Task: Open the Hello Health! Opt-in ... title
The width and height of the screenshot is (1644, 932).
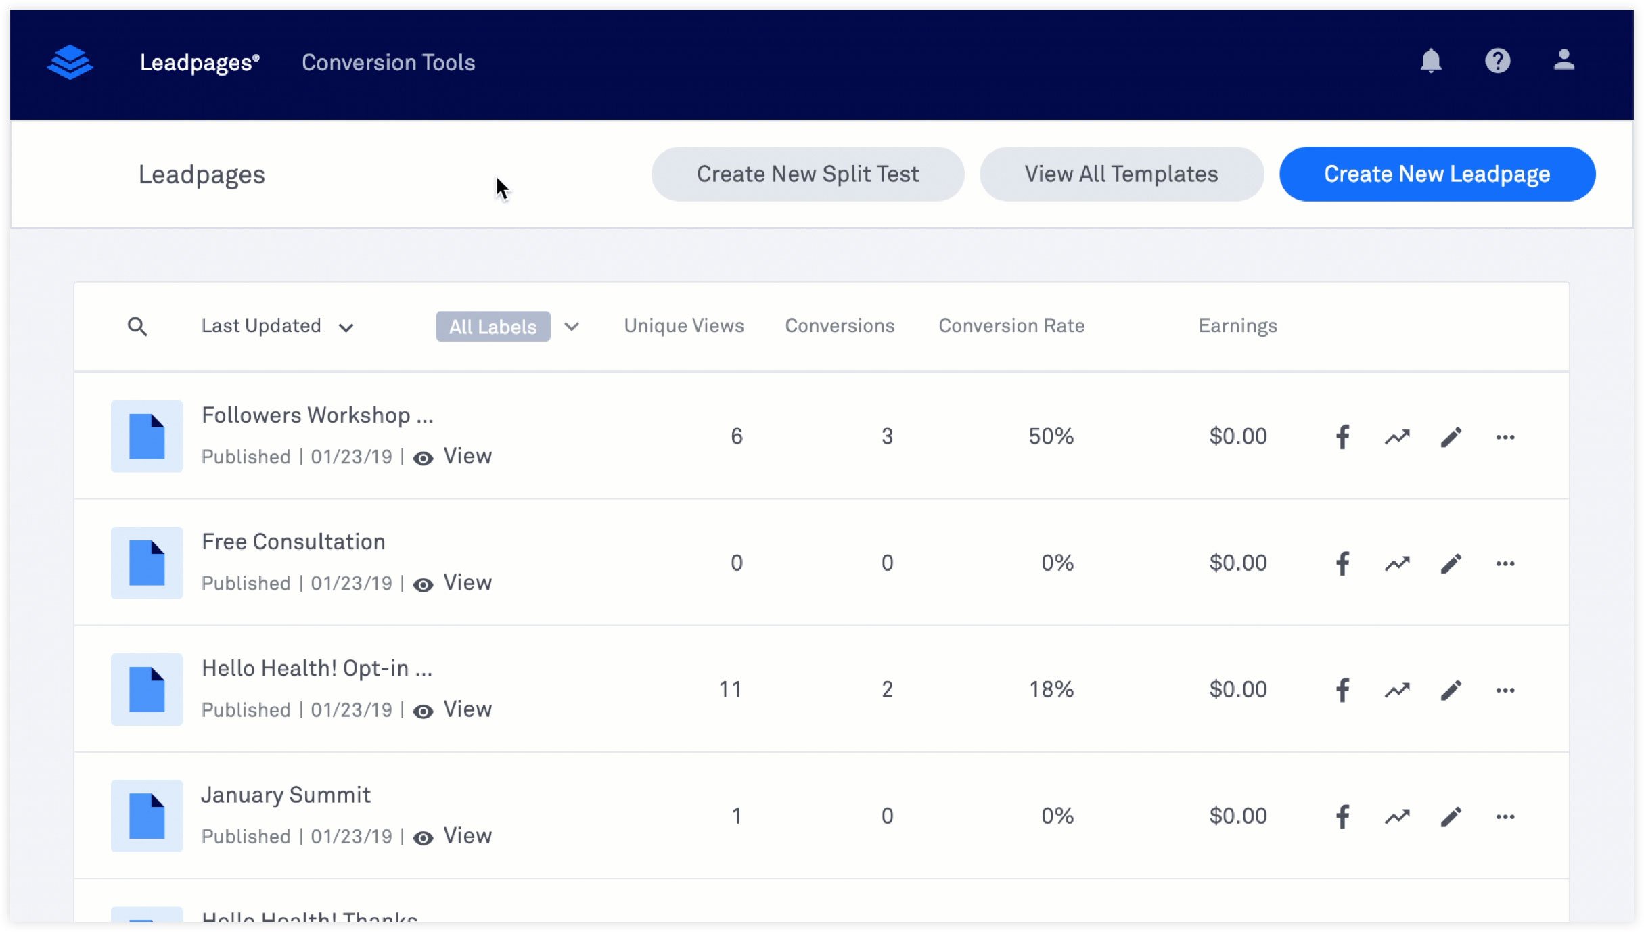Action: coord(317,668)
